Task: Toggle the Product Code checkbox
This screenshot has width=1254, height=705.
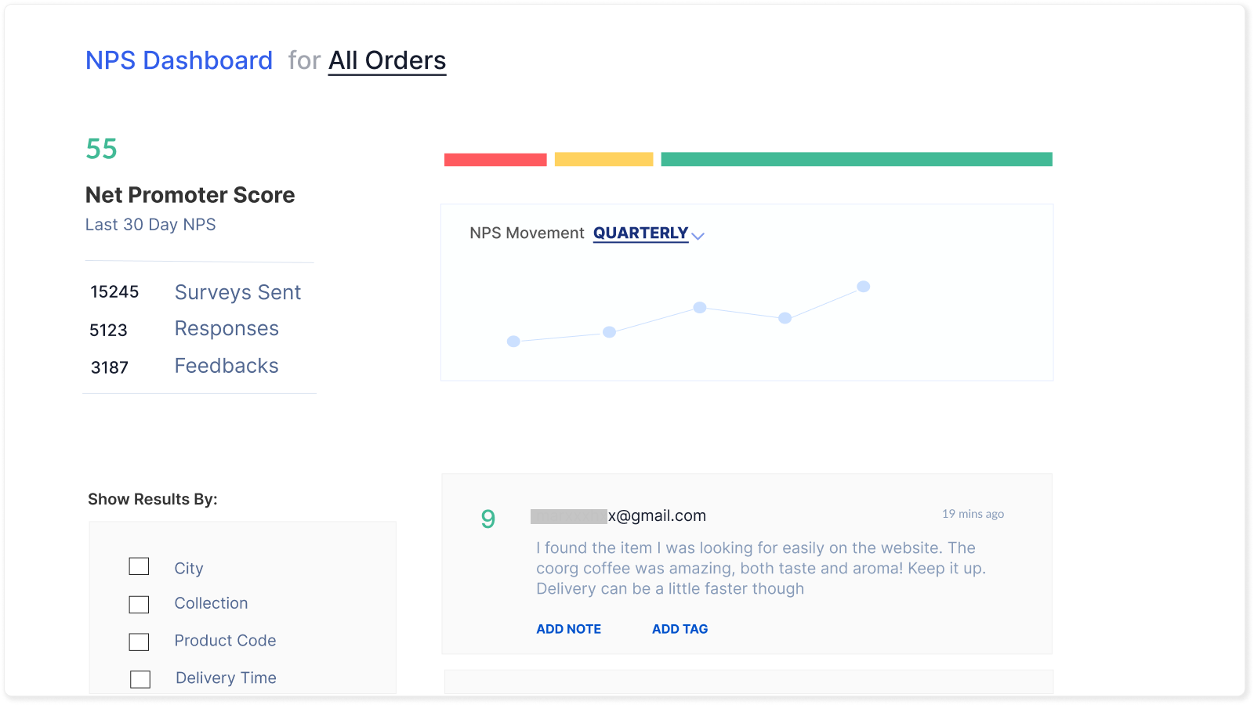Action: click(139, 642)
